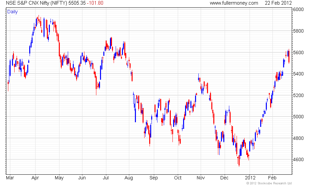Image resolution: width=319 pixels, height=186 pixels.
Task: Click the copyright Stockcube Research Ltd text
Action: [269, 183]
